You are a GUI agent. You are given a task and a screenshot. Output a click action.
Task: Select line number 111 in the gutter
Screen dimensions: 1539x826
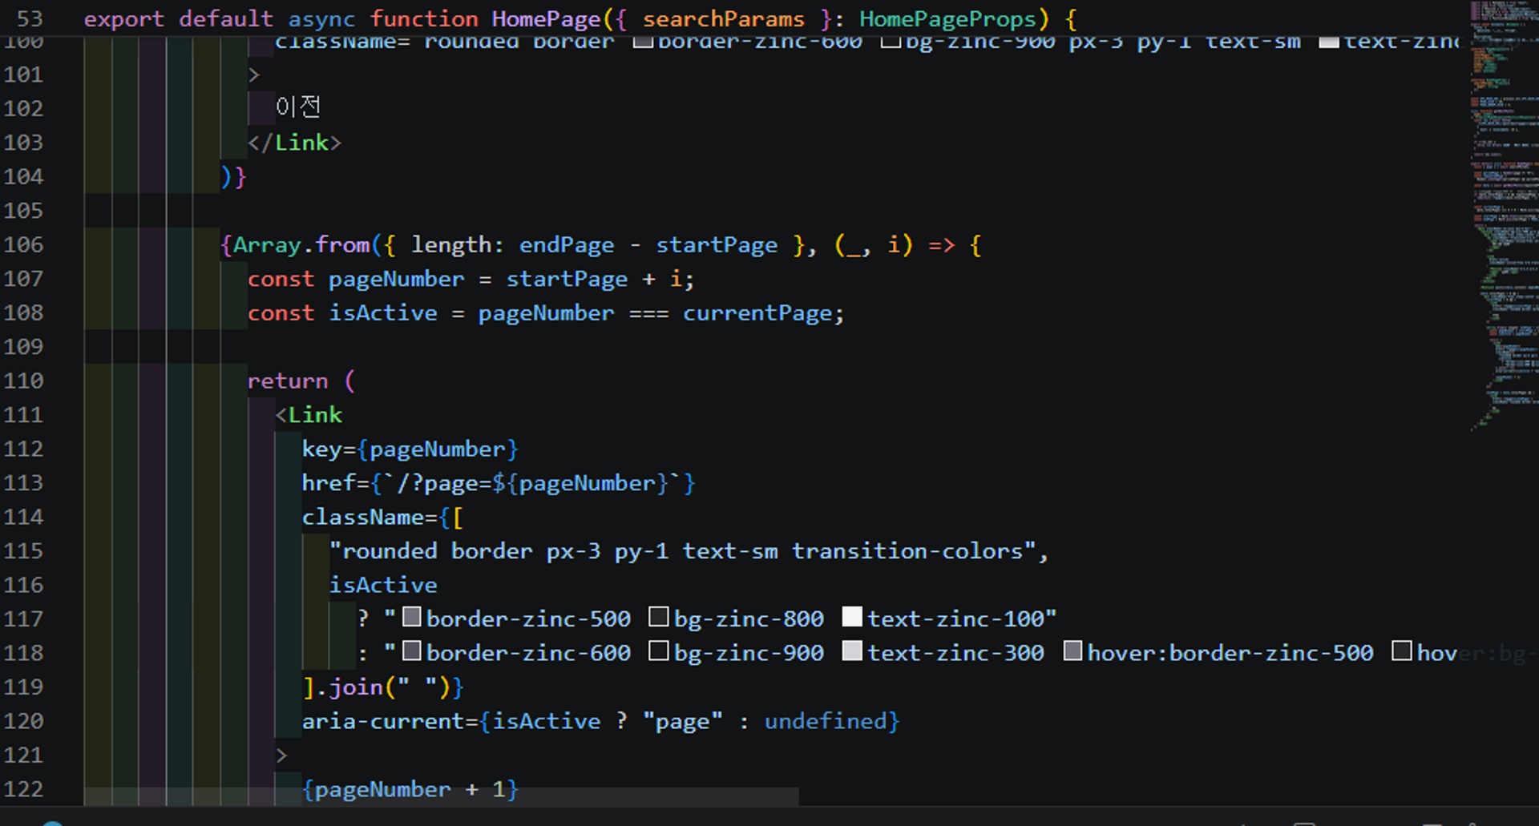pos(23,415)
